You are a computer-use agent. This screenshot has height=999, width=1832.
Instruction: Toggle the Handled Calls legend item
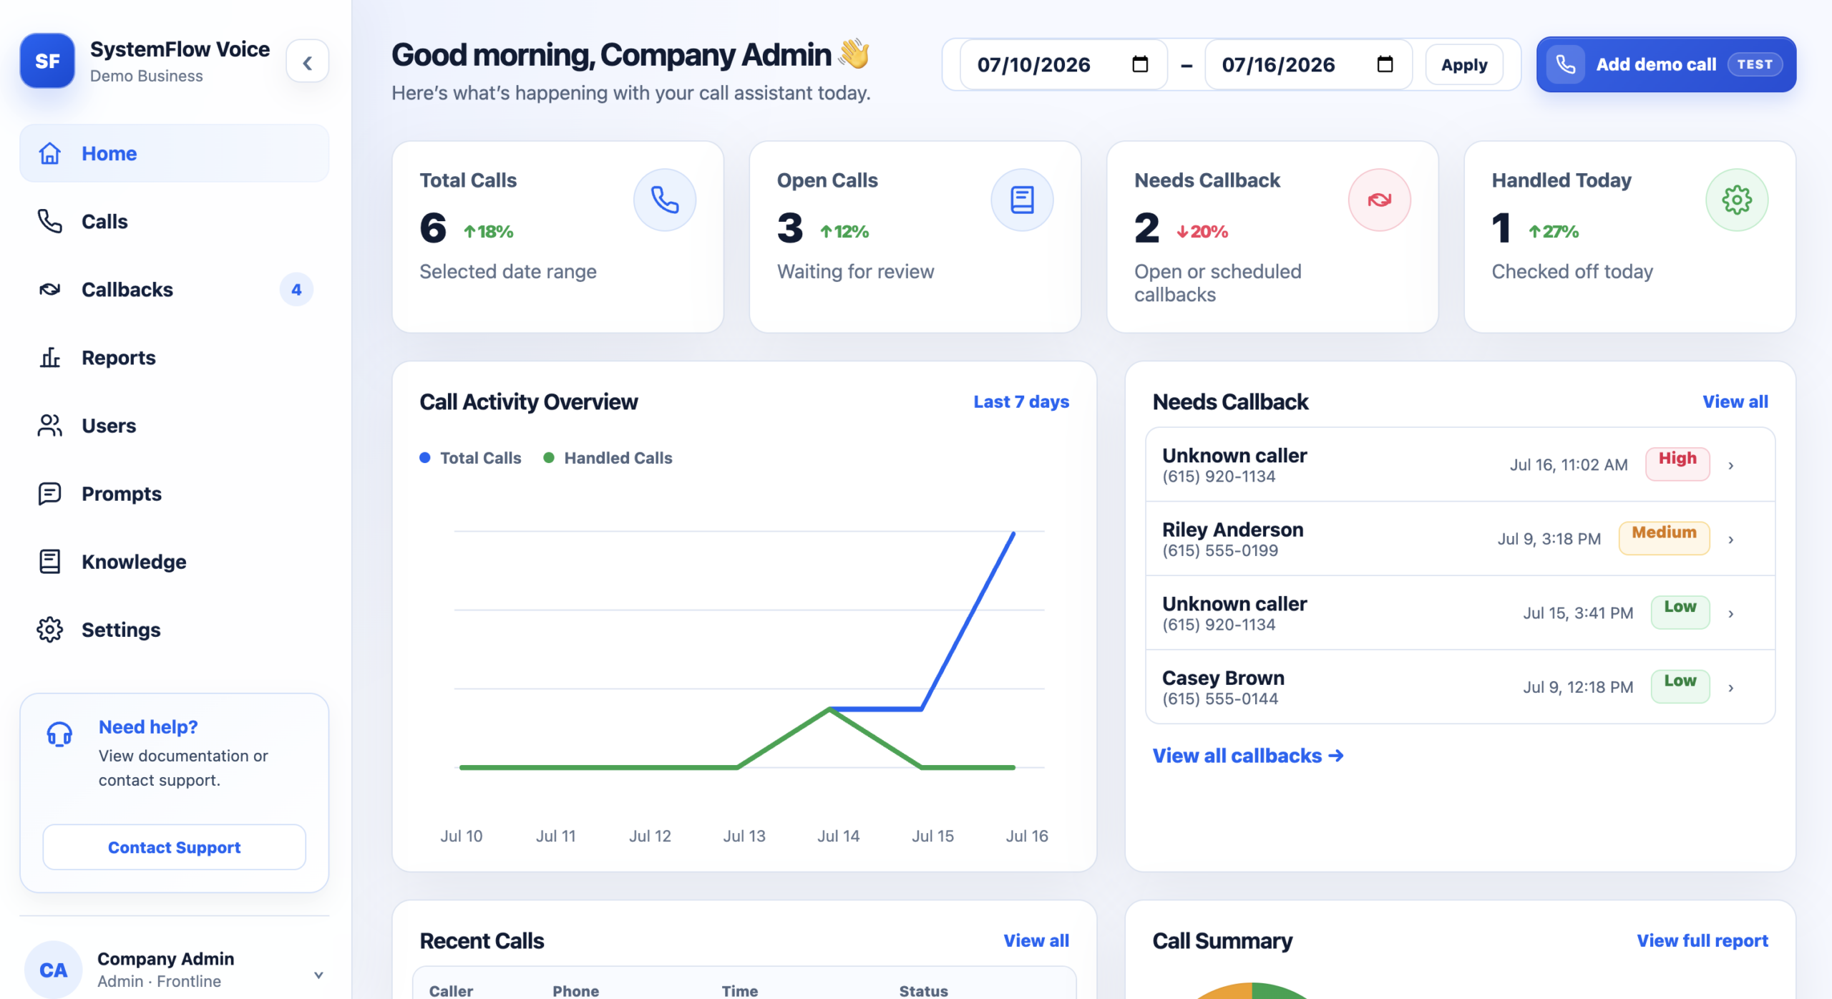pyautogui.click(x=608, y=458)
